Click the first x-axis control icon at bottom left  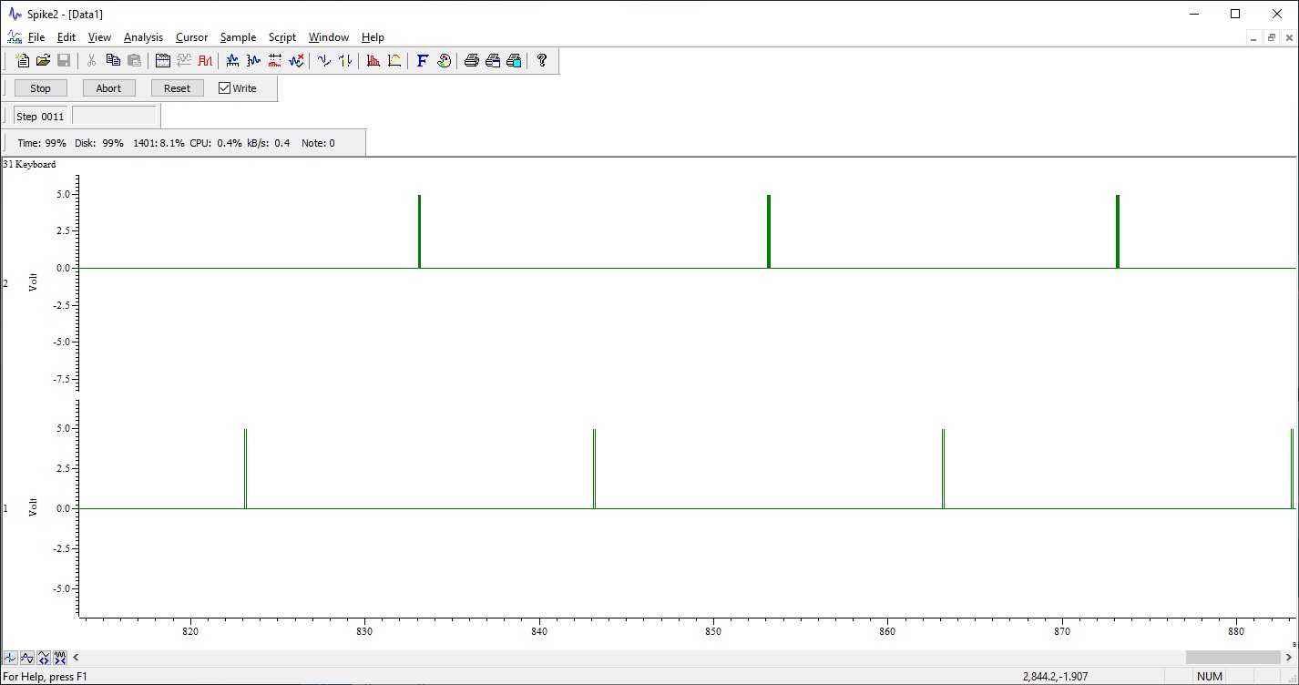click(x=11, y=658)
